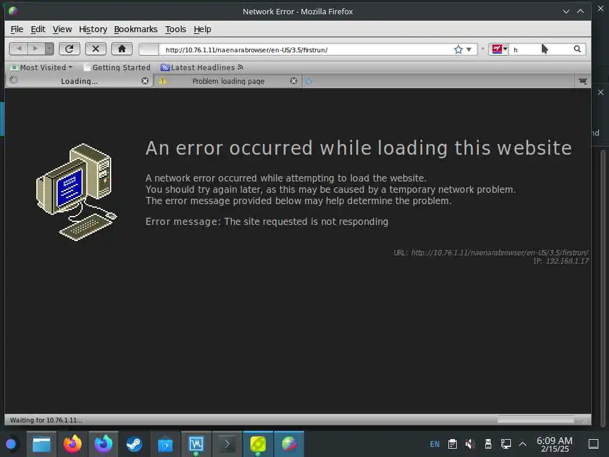The width and height of the screenshot is (609, 457).
Task: Expand the Most Visited bookmarks folder
Action: (x=42, y=67)
